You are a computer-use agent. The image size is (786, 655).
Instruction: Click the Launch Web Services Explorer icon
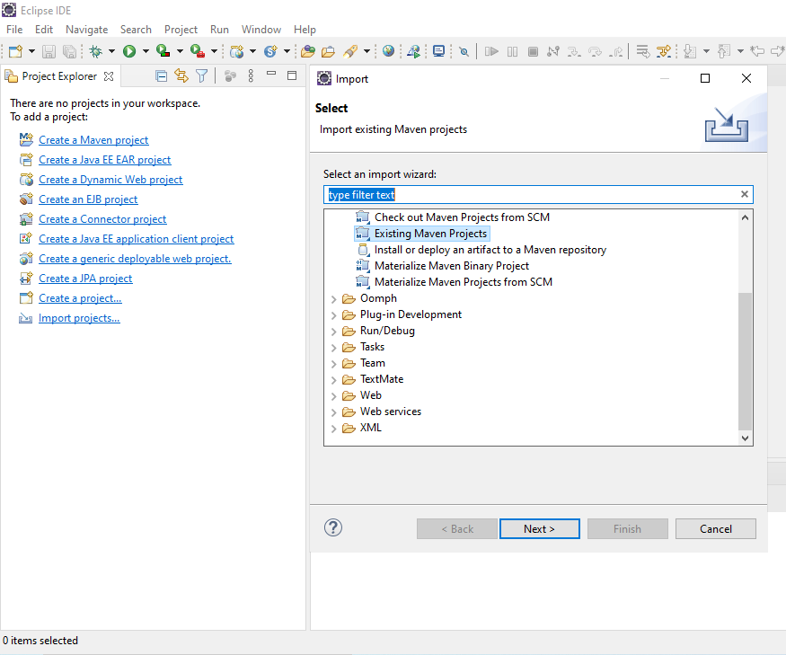413,51
